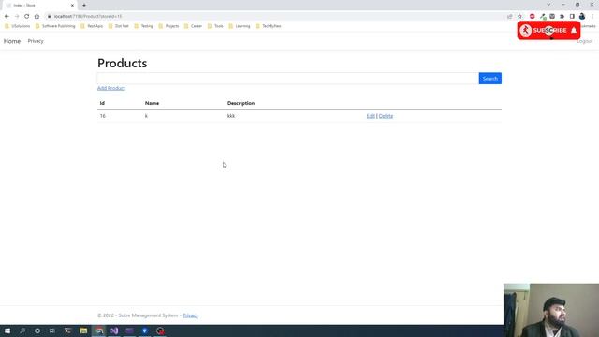Toggle the browser side panel icon
599x337 pixels.
pyautogui.click(x=572, y=17)
